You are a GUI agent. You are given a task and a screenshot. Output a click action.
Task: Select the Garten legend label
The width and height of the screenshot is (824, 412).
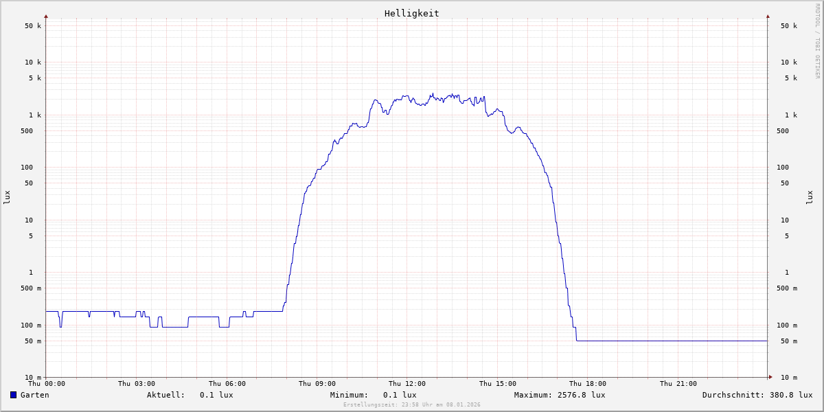point(34,395)
